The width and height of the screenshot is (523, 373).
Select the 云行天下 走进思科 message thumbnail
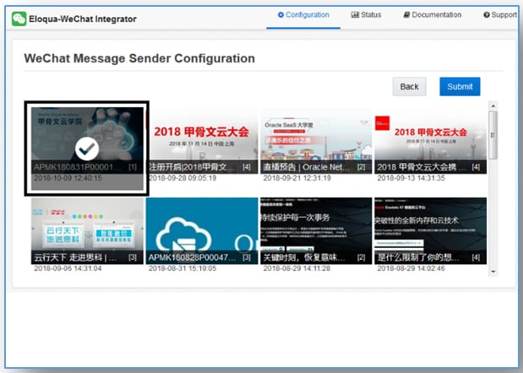(x=87, y=230)
